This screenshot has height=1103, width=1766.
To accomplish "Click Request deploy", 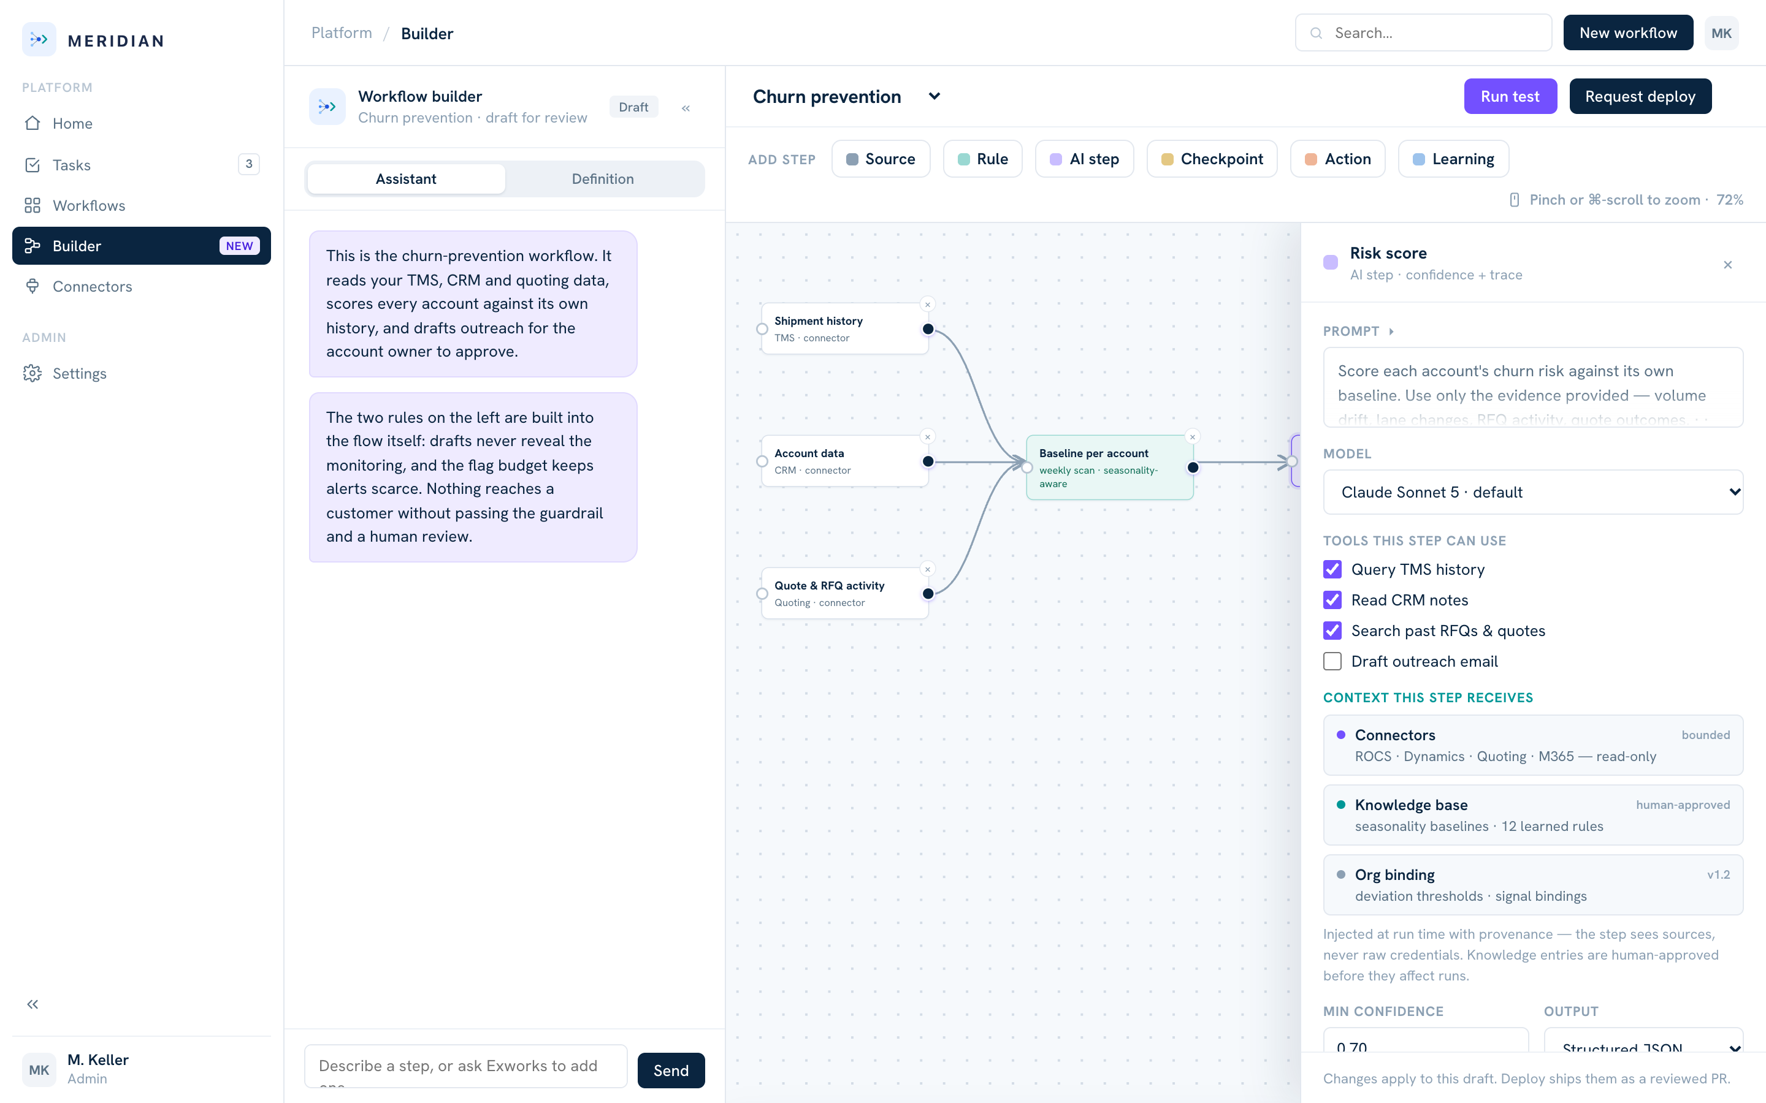I will (x=1640, y=96).
